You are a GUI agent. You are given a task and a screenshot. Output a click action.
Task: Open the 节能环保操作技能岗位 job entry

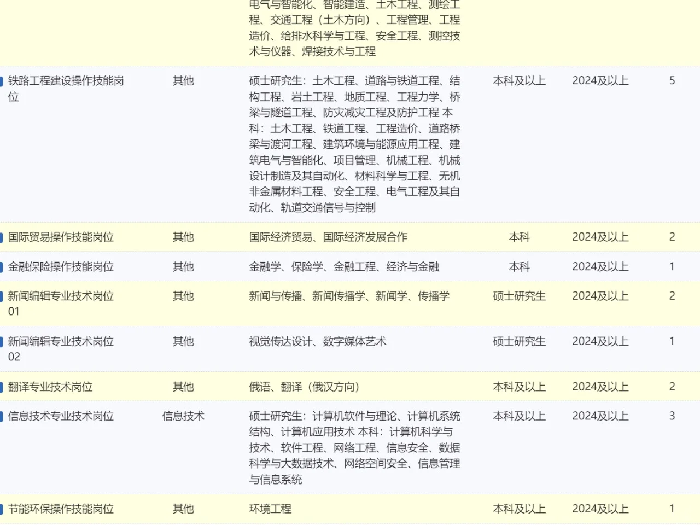pyautogui.click(x=61, y=509)
